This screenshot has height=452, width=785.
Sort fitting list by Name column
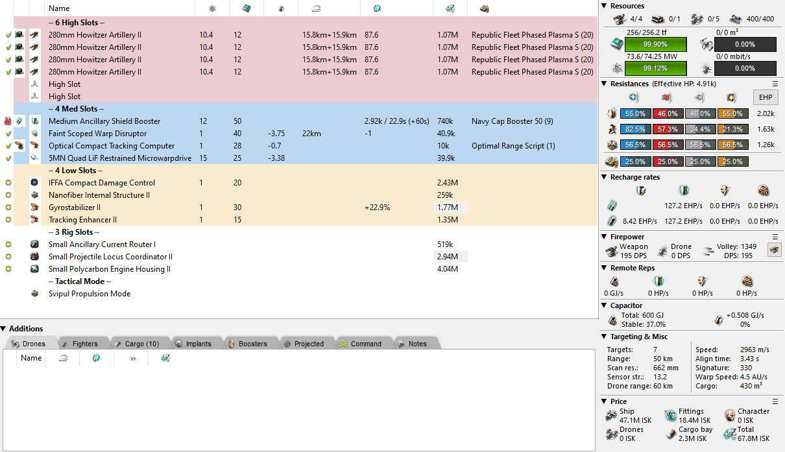tap(59, 8)
